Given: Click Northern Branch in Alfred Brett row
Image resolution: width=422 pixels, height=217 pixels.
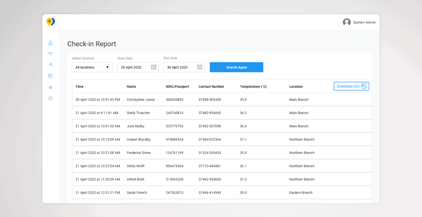Looking at the screenshot, I should 302,179.
